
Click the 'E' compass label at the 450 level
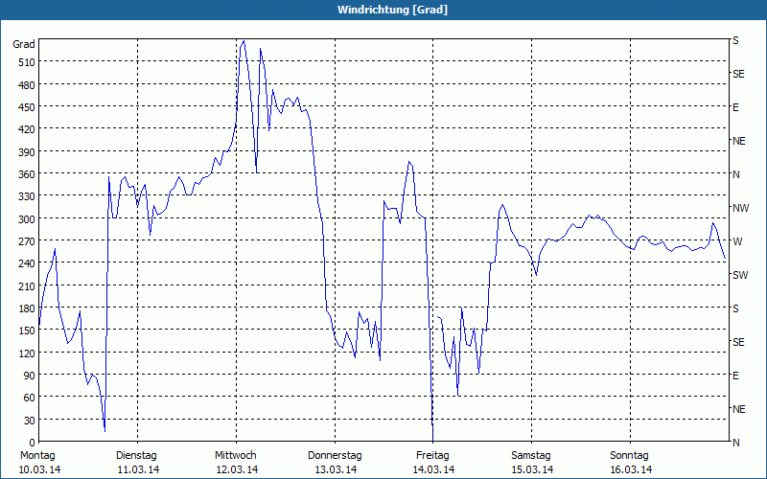735,107
